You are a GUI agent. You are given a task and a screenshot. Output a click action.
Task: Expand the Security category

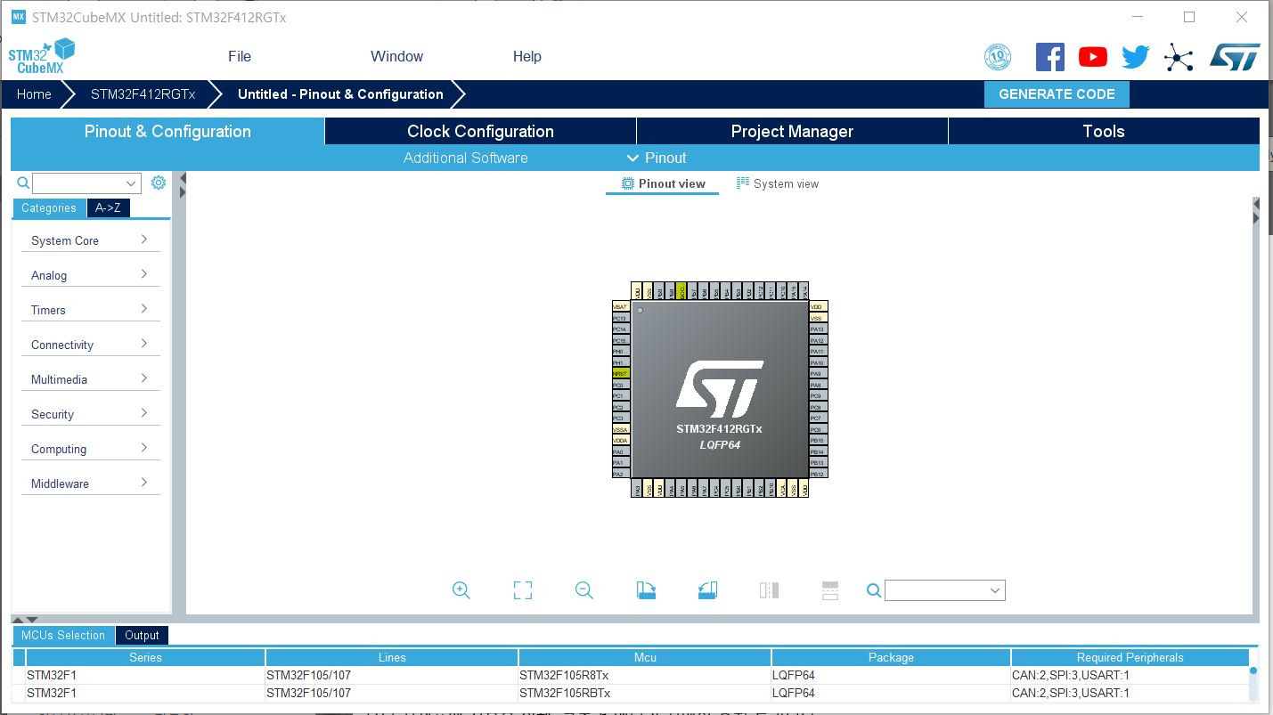click(x=90, y=414)
